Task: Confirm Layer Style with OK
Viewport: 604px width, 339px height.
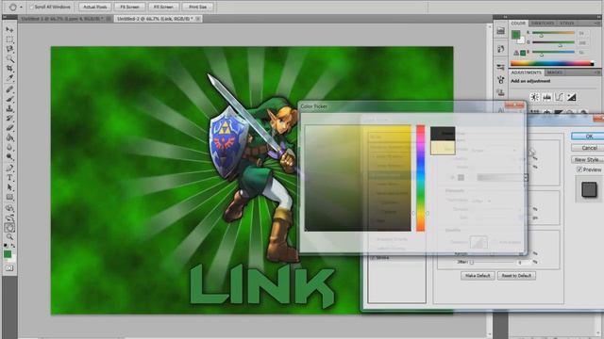Action: [x=588, y=137]
